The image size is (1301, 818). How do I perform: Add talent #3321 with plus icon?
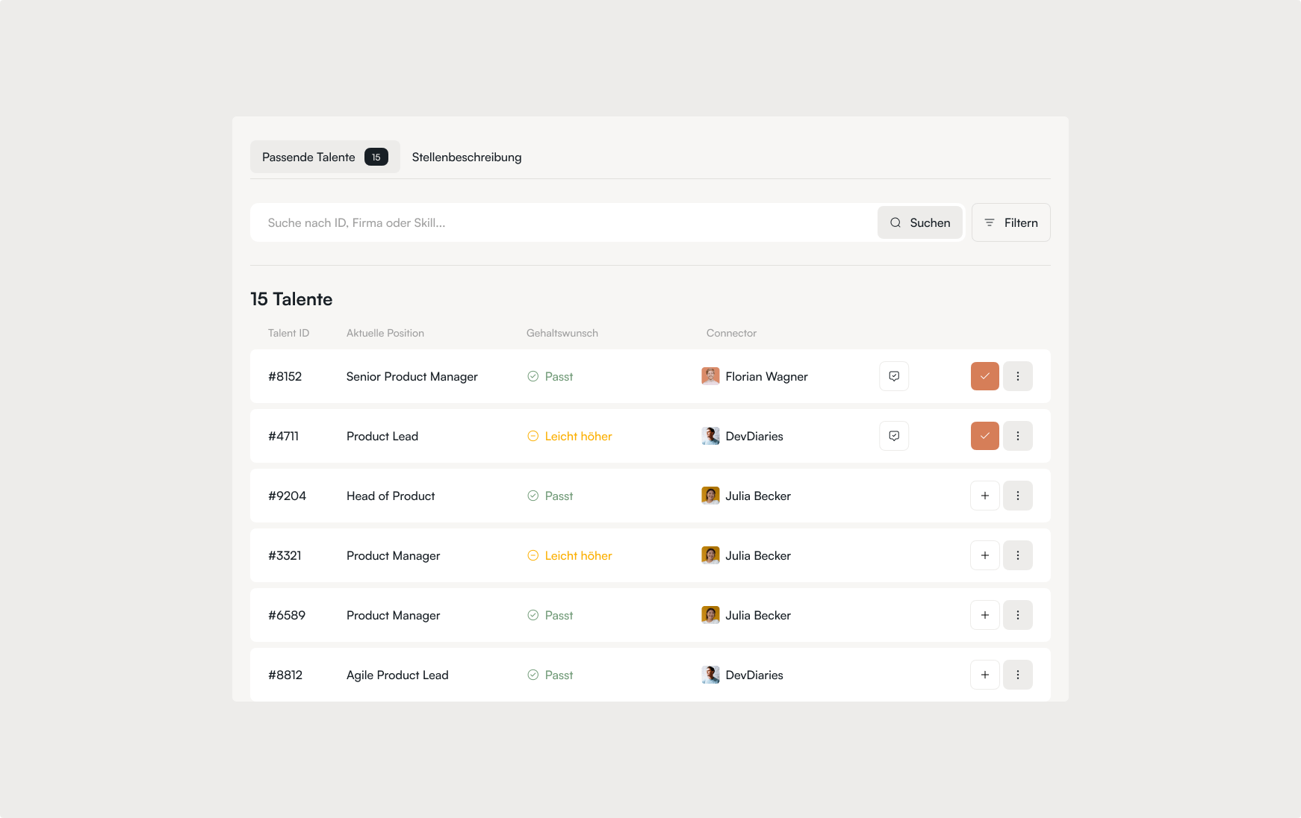[984, 555]
